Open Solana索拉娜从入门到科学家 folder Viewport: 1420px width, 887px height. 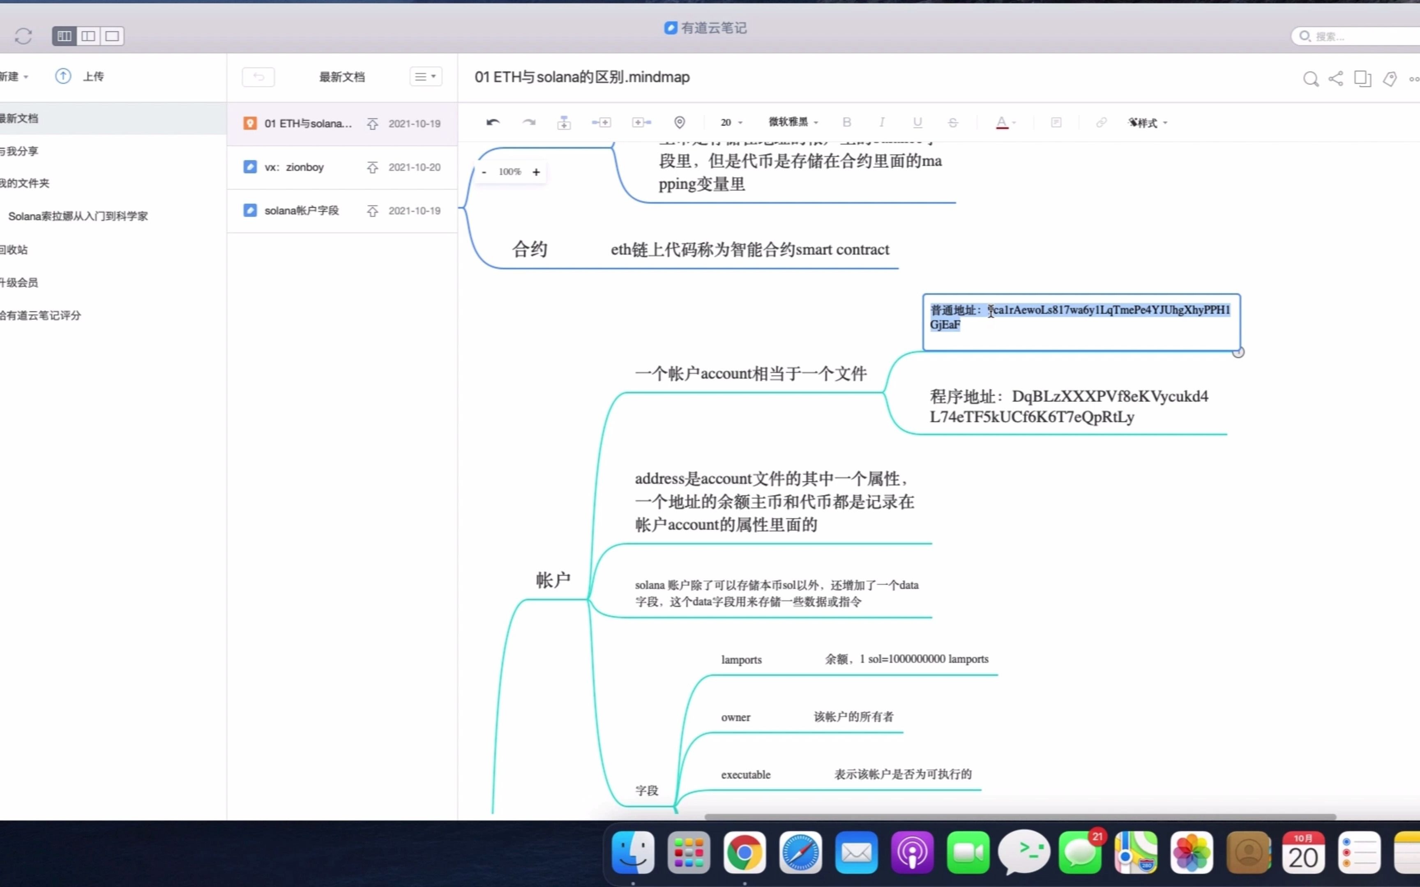pyautogui.click(x=78, y=216)
